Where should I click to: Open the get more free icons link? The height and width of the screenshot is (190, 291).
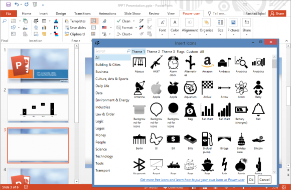point(192,179)
